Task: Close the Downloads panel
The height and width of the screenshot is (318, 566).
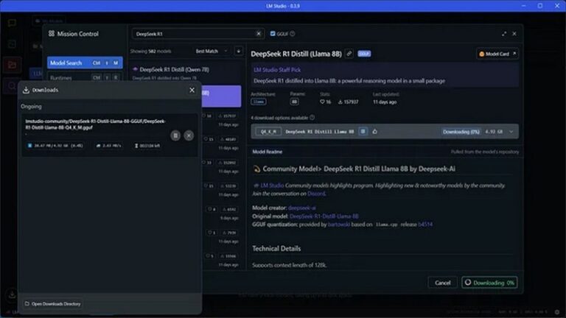Action: 192,90
